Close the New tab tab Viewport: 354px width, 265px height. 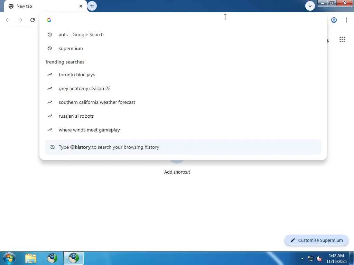81,6
